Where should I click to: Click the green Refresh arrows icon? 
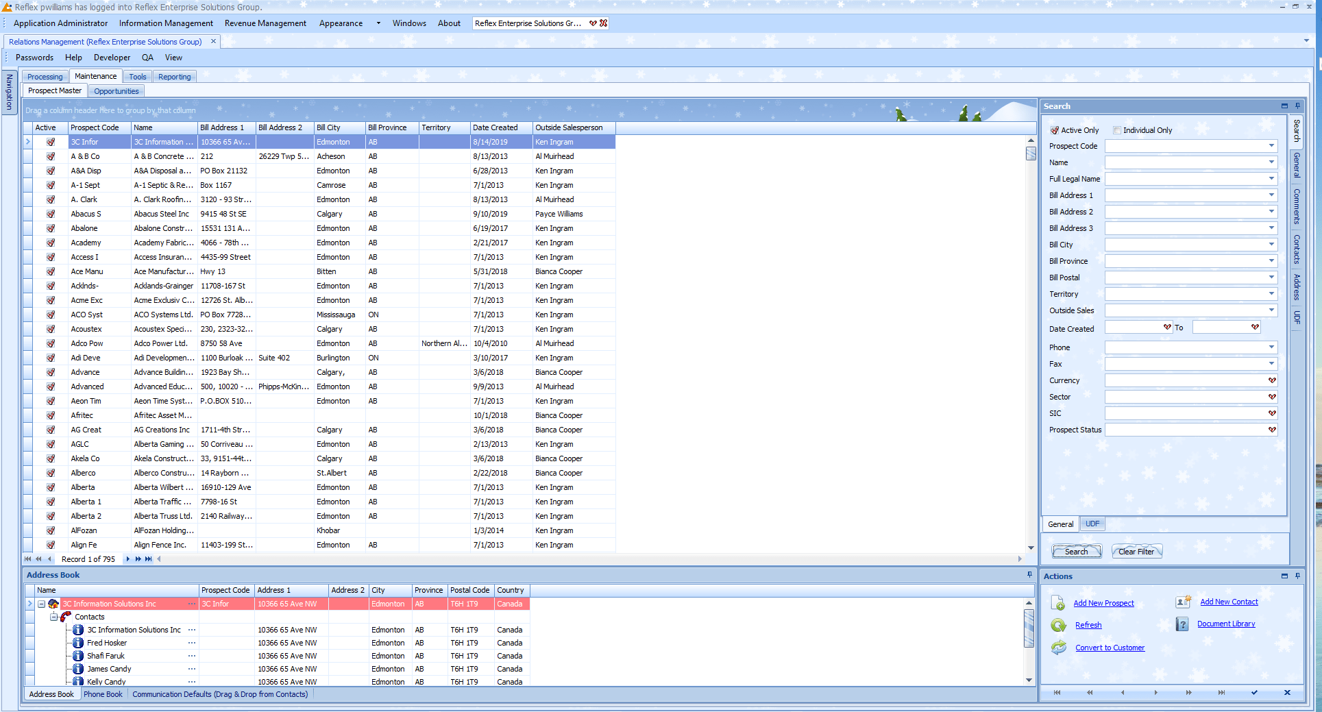(x=1057, y=626)
